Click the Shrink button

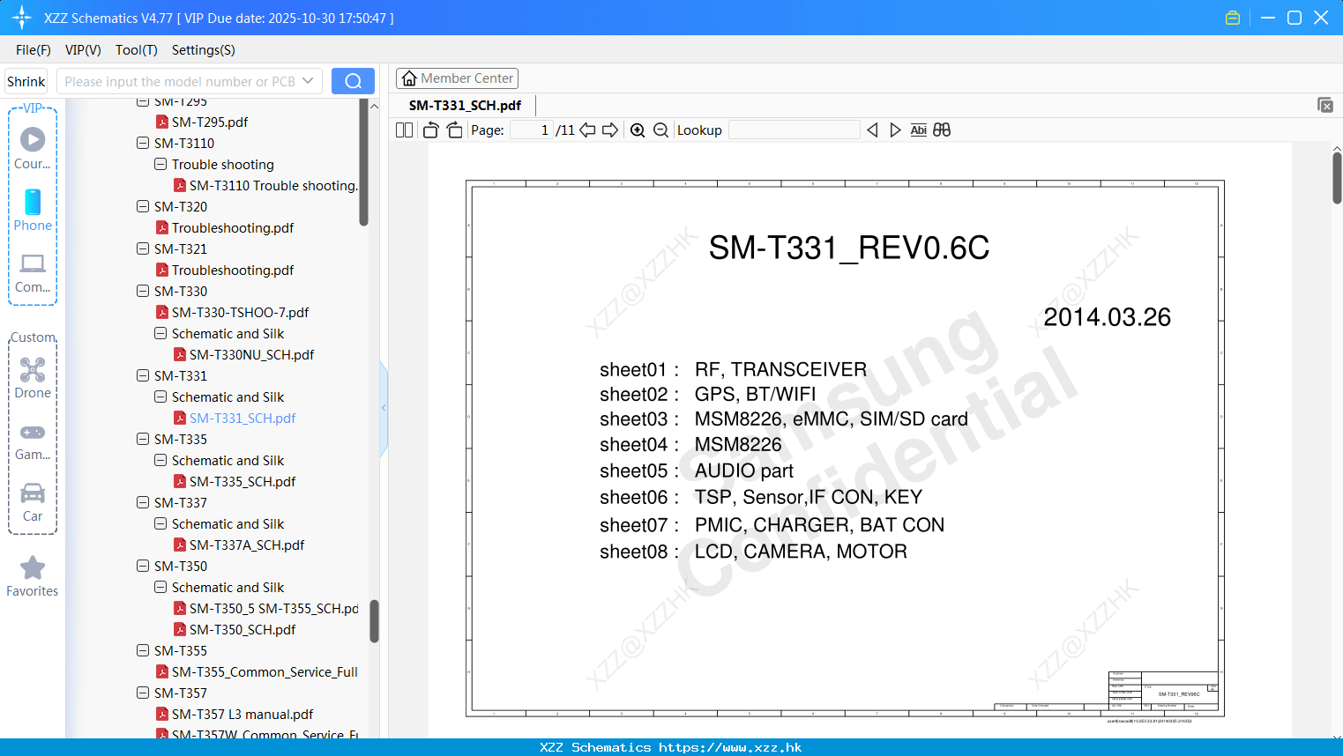[x=26, y=81]
